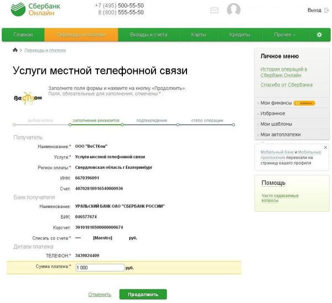Screen dimensions: 332x303
Task: Click Корсчет value 30101810500000000674
Action: 99,227
